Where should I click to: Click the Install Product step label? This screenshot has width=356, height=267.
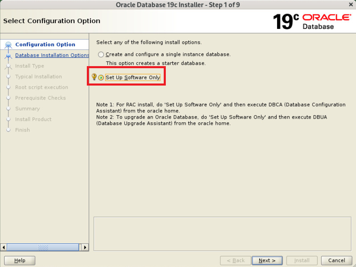(33, 119)
